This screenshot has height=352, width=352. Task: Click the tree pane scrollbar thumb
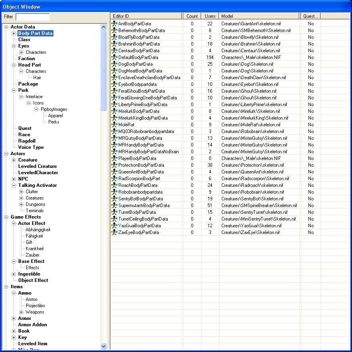[x=103, y=70]
